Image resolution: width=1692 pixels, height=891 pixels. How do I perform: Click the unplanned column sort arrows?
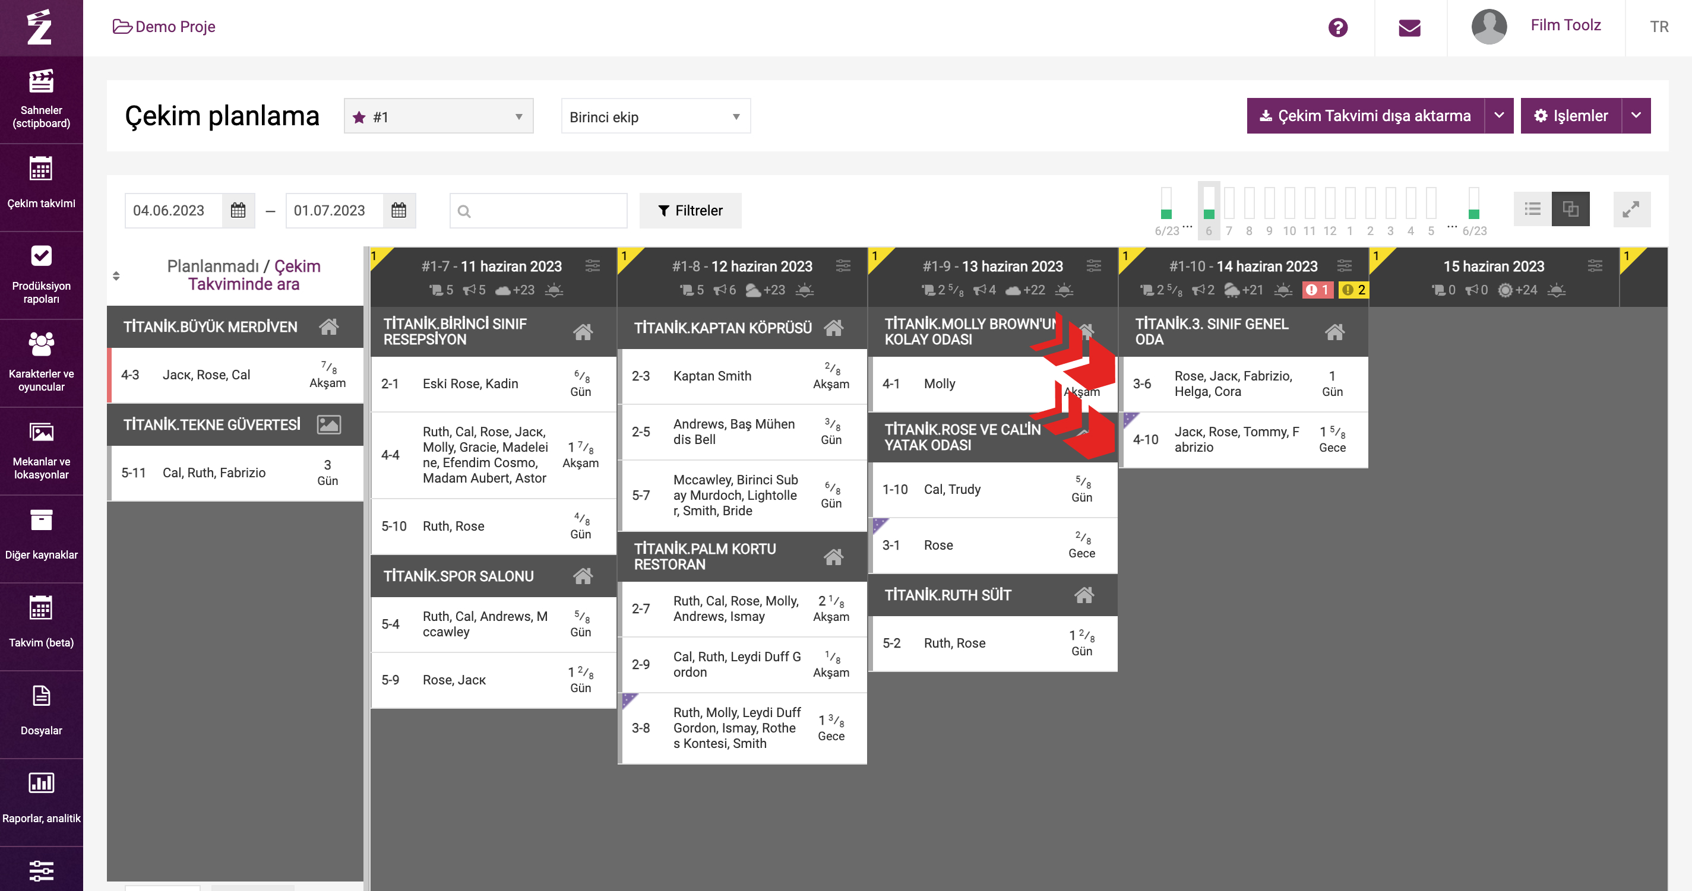[116, 276]
